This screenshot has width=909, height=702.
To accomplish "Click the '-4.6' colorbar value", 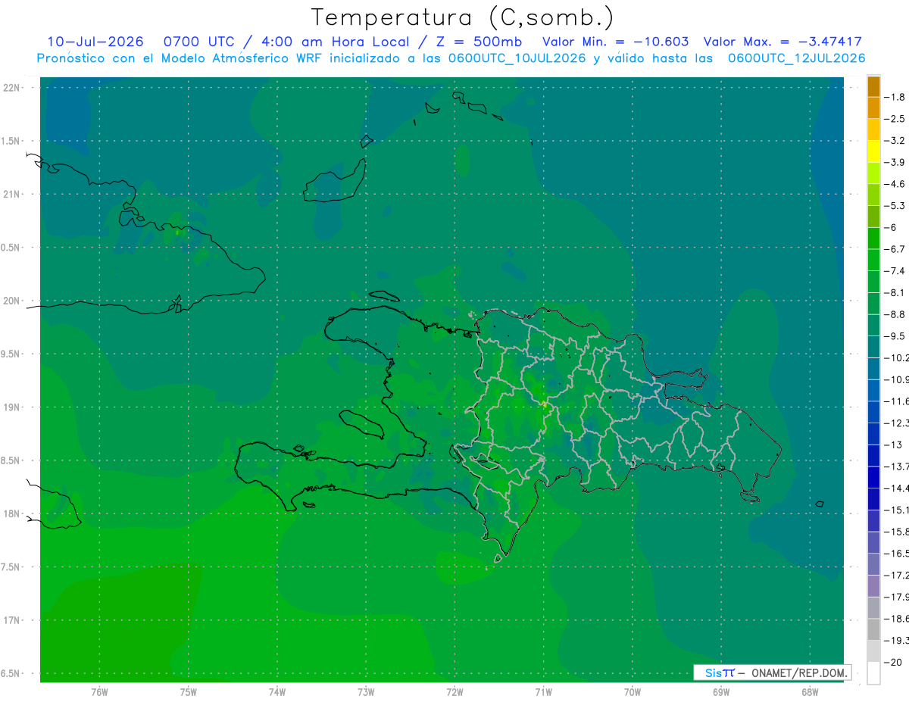I will coord(895,184).
